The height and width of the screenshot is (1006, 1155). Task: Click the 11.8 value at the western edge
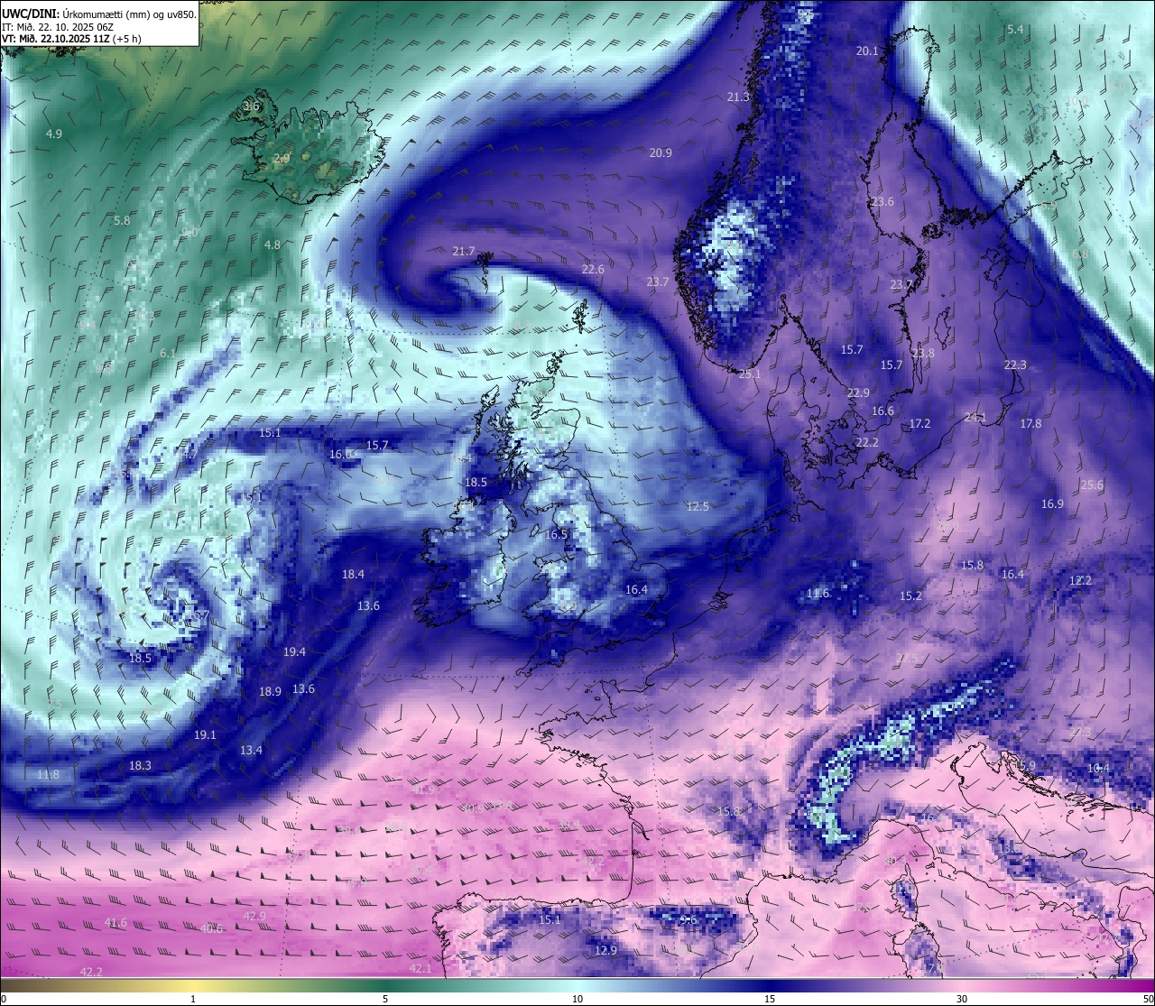(x=48, y=774)
